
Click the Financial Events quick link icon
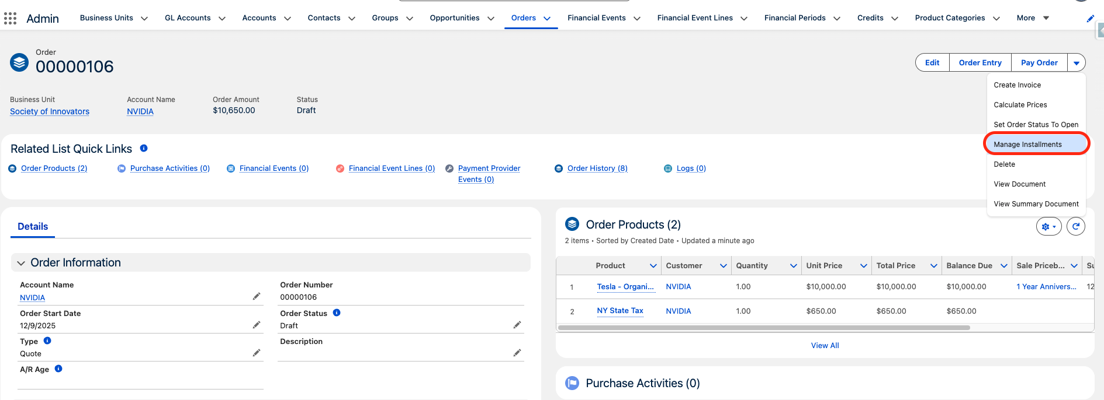(231, 169)
